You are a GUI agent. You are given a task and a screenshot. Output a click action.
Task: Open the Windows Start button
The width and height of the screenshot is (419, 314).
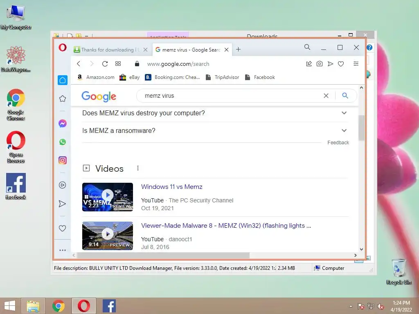pos(10,306)
